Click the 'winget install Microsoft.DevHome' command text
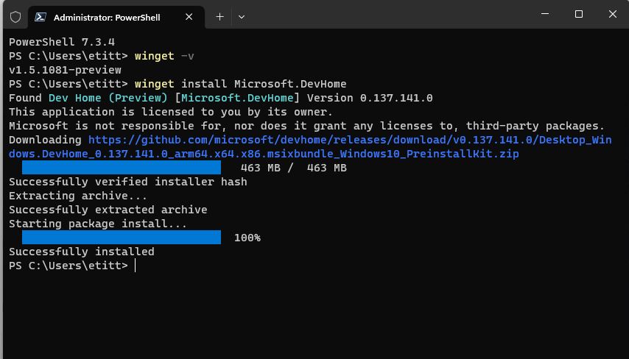Viewport: 629px width, 359px height. click(x=240, y=84)
